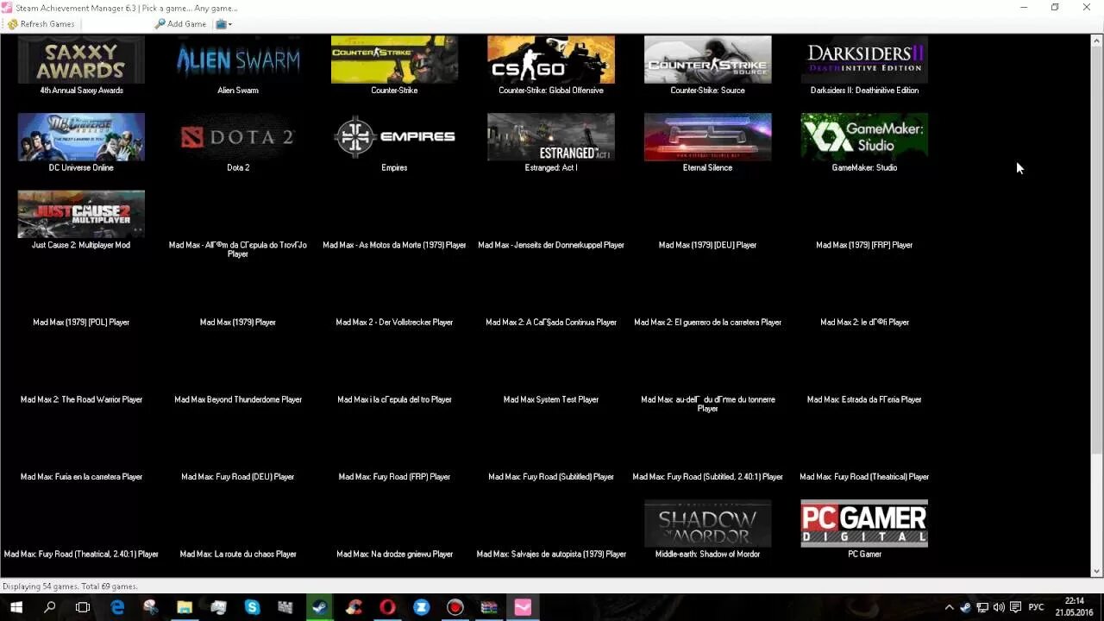Viewport: 1104px width, 621px height.
Task: Choose the Empires game
Action: (x=394, y=143)
